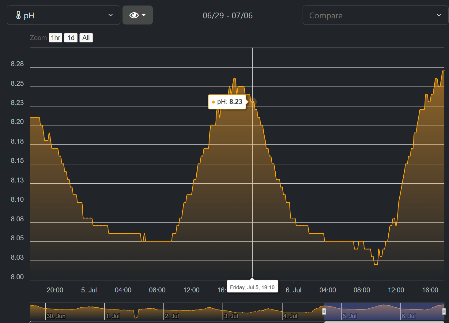Viewport: 449px width, 323px height.
Task: Click the right navigator range handle
Action: tap(444, 311)
